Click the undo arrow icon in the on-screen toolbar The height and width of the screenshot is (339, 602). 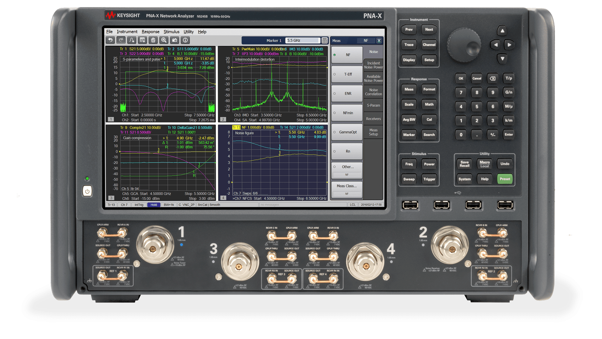110,40
